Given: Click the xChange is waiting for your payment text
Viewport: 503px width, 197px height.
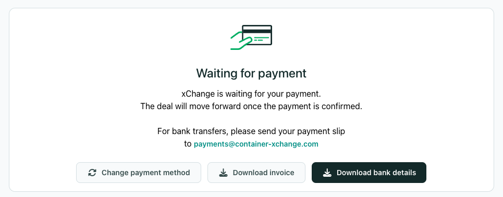Looking at the screenshot, I should pos(251,94).
